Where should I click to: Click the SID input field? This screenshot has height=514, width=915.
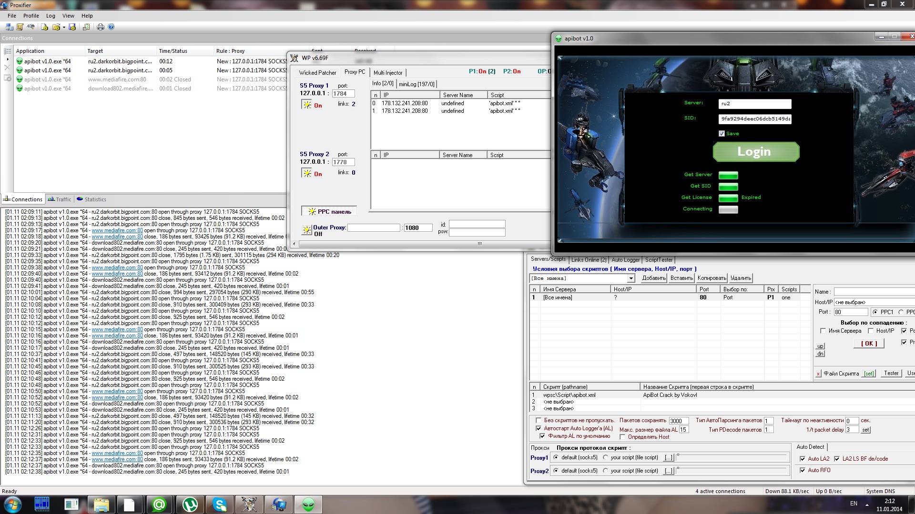[x=755, y=119]
